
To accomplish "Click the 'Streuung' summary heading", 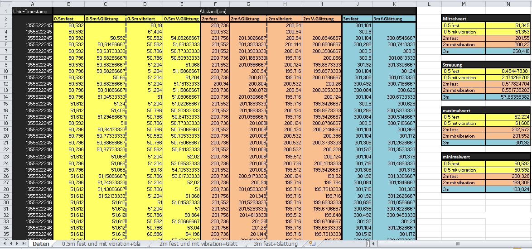I will tap(486, 64).
